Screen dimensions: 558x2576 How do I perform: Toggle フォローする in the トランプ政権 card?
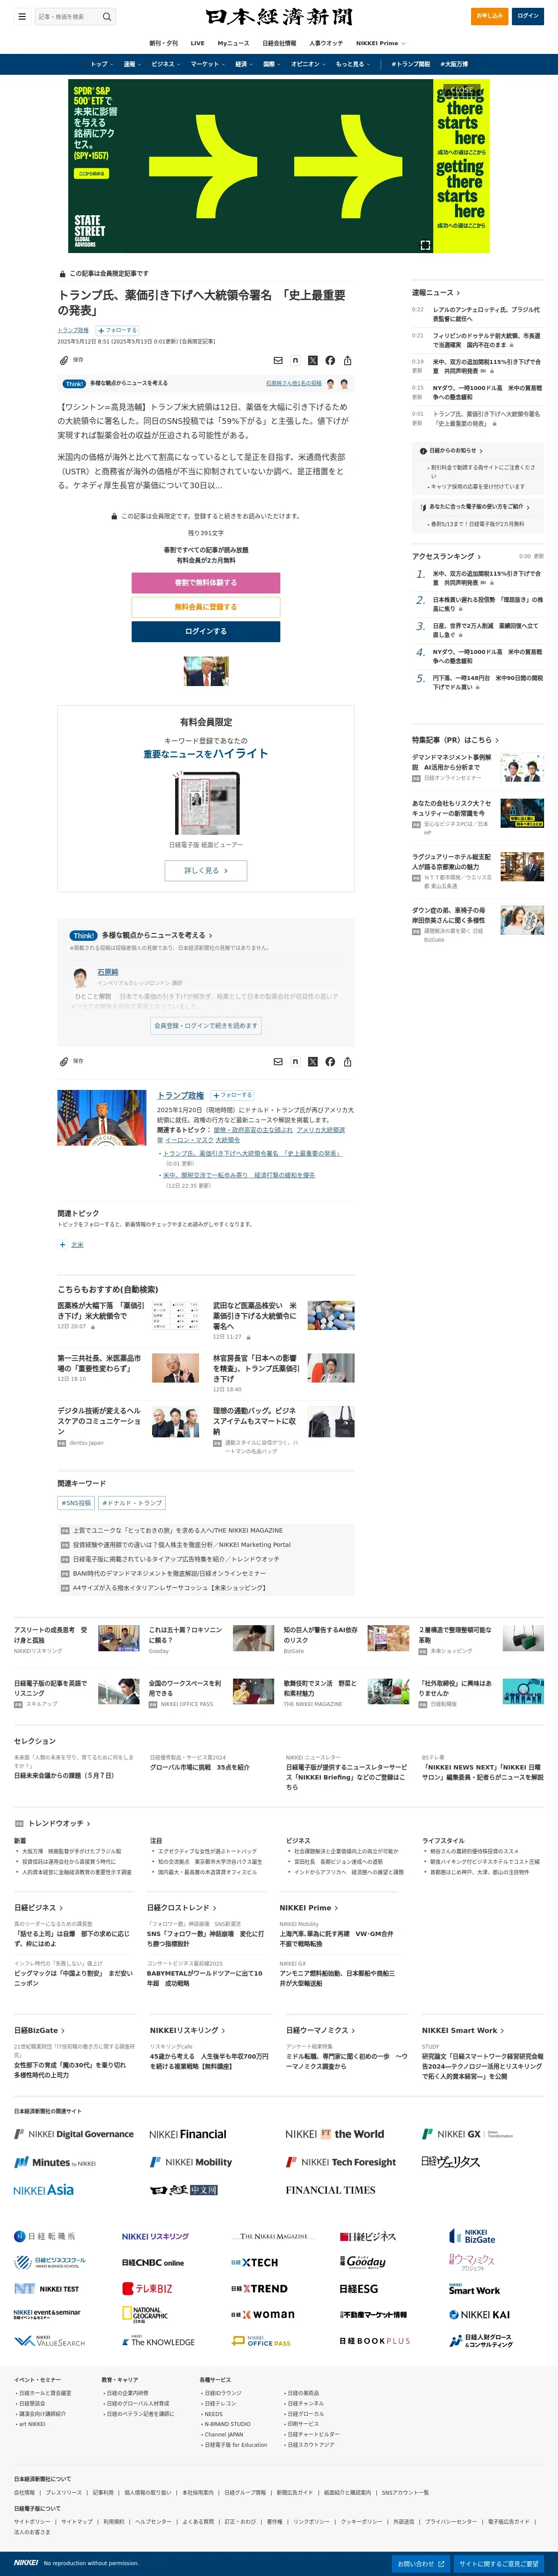232,1095
